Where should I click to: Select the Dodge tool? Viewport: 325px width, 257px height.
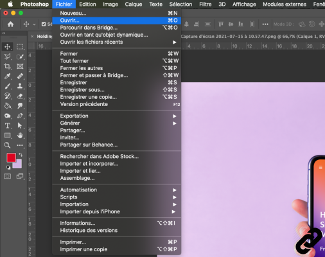tap(8, 116)
